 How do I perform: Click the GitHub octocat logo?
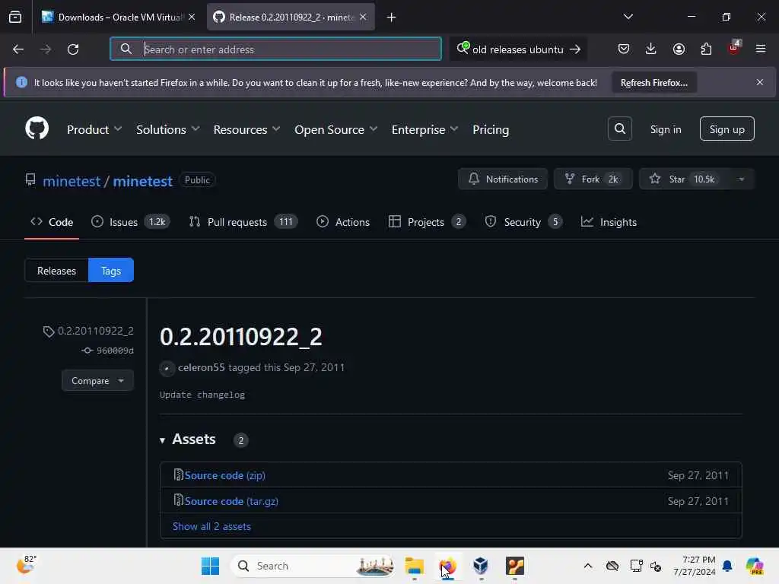(x=37, y=129)
